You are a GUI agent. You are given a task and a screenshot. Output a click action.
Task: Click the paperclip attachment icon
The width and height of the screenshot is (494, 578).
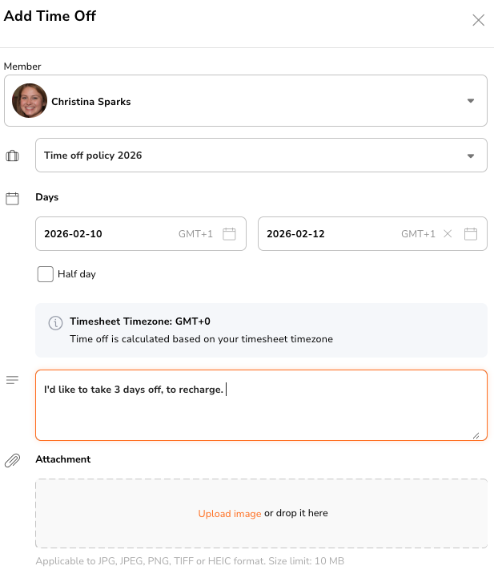12,460
